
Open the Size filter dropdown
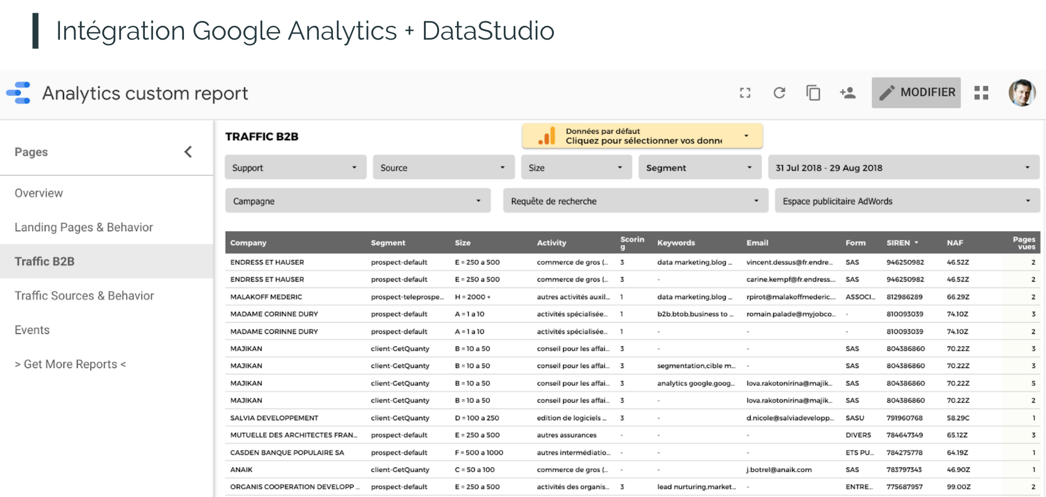(x=576, y=167)
